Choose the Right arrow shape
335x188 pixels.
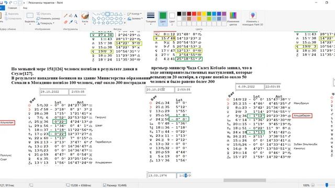pyautogui.click(x=112, y=19)
